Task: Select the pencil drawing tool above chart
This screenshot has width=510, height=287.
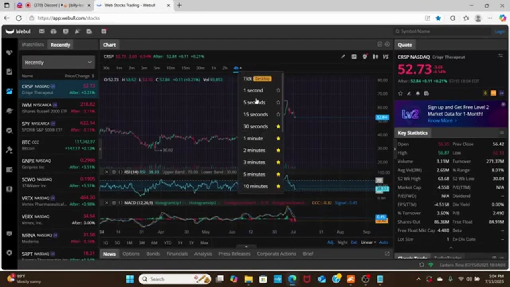Action: pos(343,57)
